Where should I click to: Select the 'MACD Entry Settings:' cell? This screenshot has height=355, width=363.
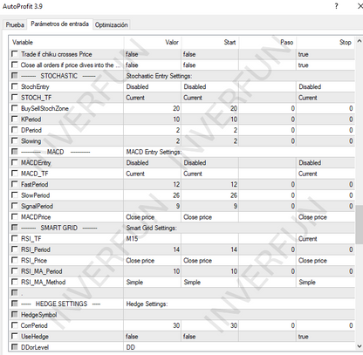[x=239, y=152]
